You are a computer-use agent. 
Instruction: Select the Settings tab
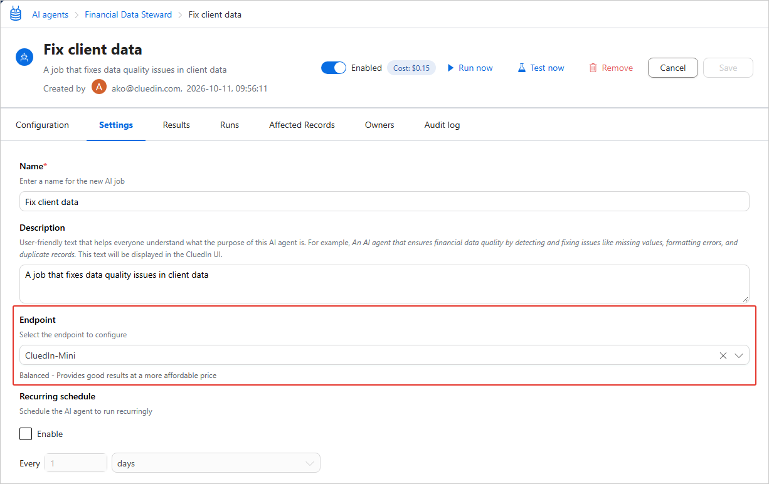[x=116, y=125]
